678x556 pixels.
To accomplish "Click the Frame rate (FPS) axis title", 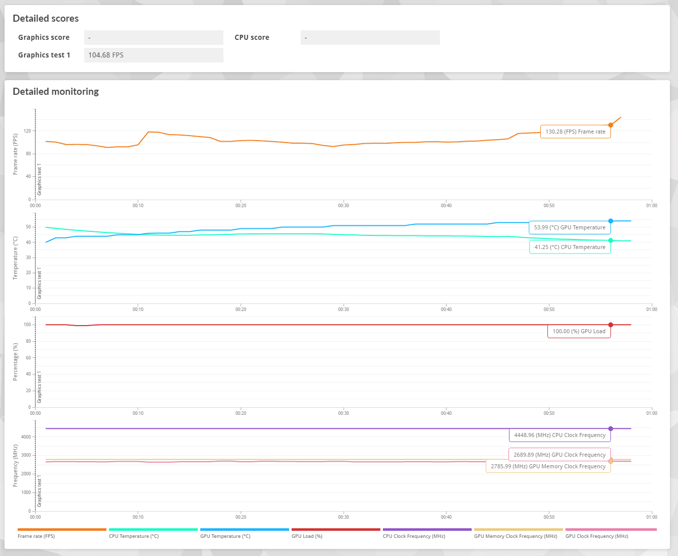I will coord(15,154).
